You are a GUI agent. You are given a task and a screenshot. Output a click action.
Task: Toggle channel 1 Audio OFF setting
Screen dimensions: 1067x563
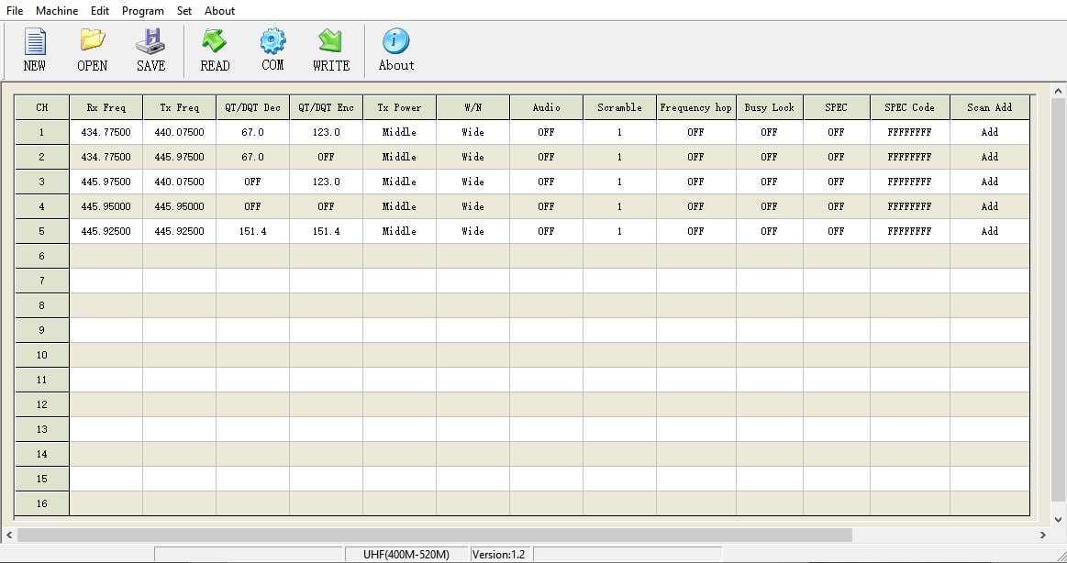coord(546,133)
